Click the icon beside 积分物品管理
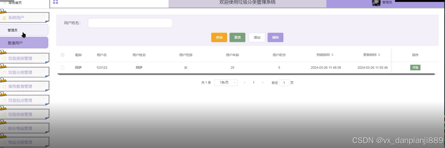Image resolution: width=445 pixels, height=148 pixels. pos(4,129)
